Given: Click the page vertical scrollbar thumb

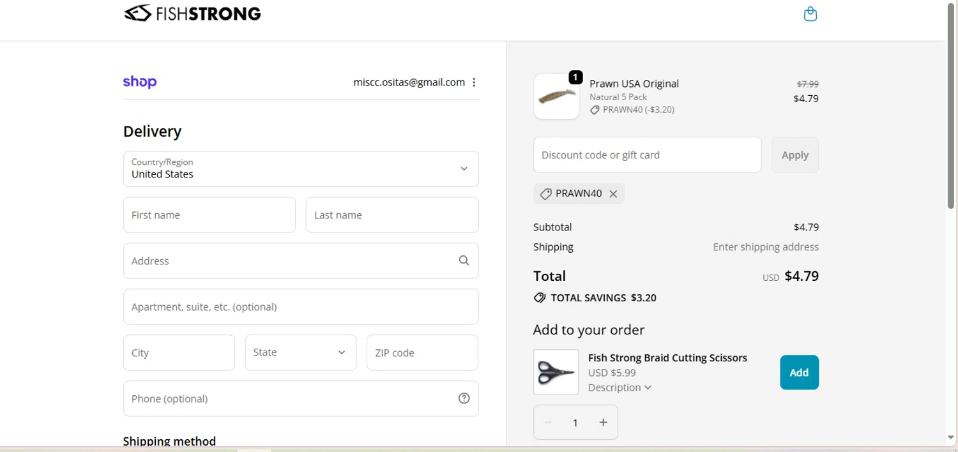Looking at the screenshot, I should tap(951, 105).
